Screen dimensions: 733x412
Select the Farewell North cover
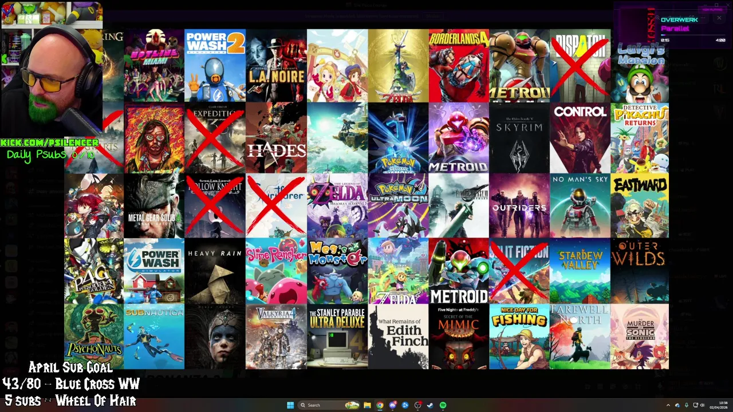580,336
